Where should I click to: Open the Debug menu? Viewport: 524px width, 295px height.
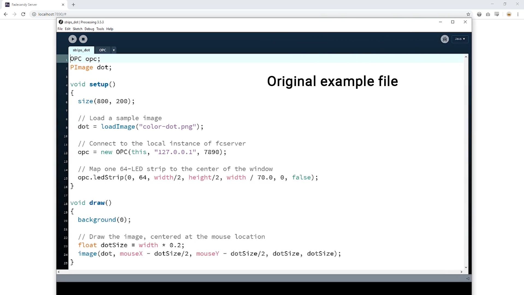pyautogui.click(x=89, y=29)
